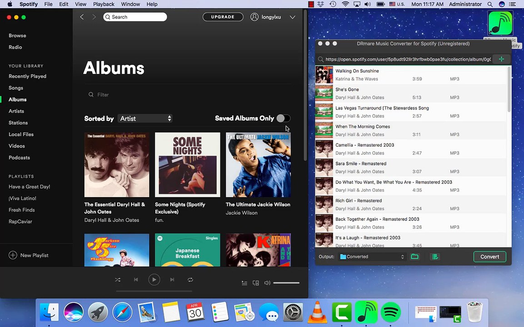Open Browse in Spotify sidebar

[x=17, y=35]
